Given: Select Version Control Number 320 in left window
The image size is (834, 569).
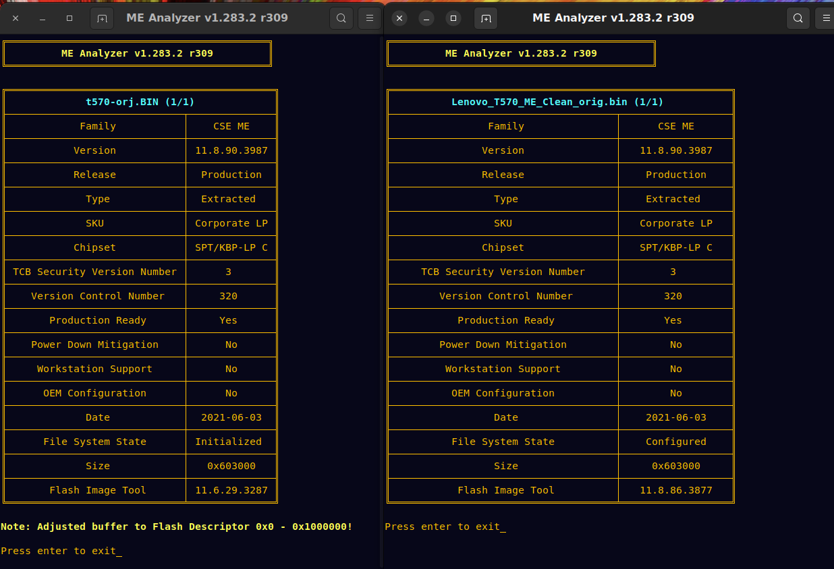Looking at the screenshot, I should (x=229, y=296).
